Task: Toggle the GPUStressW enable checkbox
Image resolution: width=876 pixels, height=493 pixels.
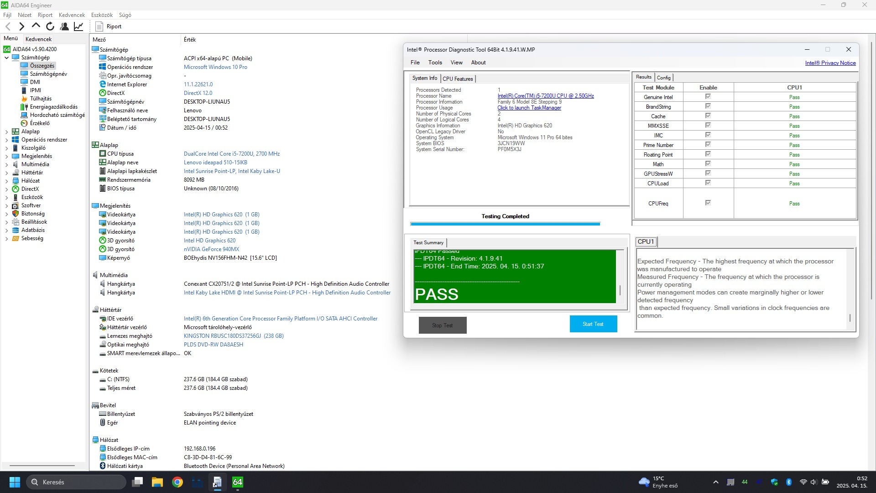Action: click(x=708, y=173)
